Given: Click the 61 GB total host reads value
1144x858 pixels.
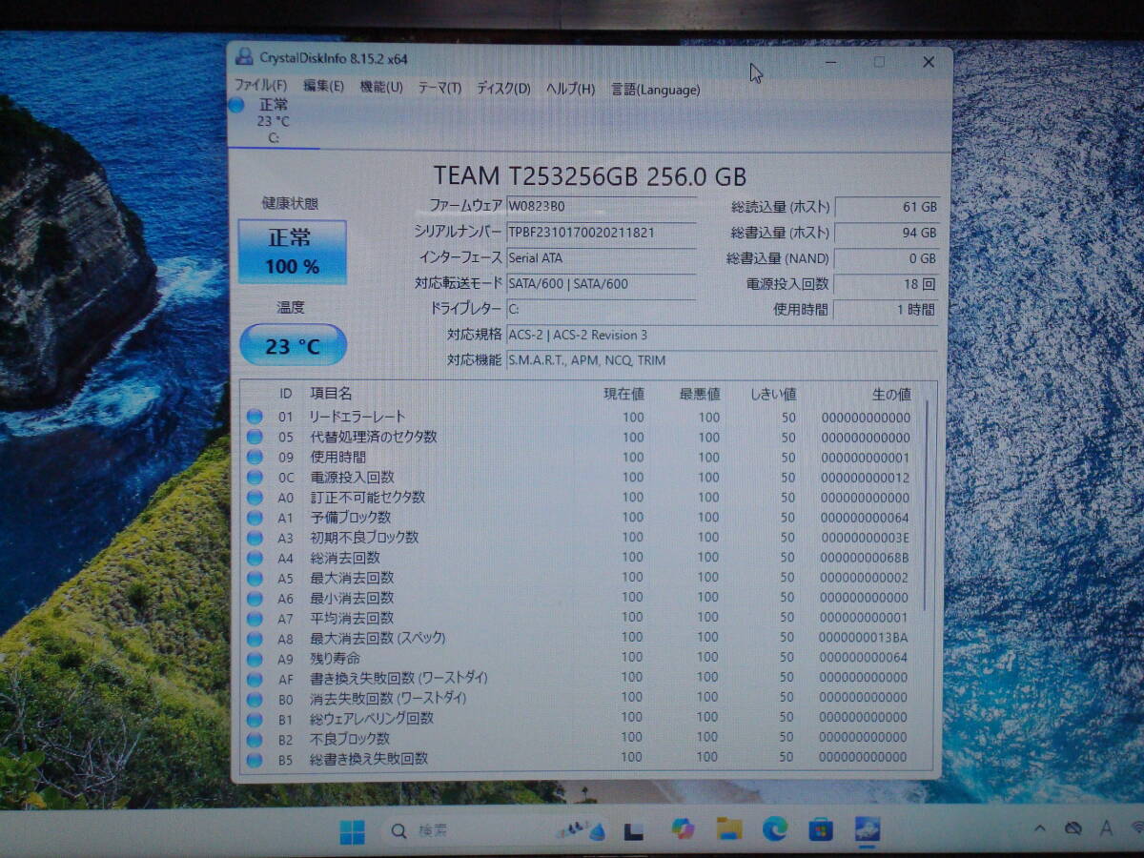Looking at the screenshot, I should click(x=887, y=207).
